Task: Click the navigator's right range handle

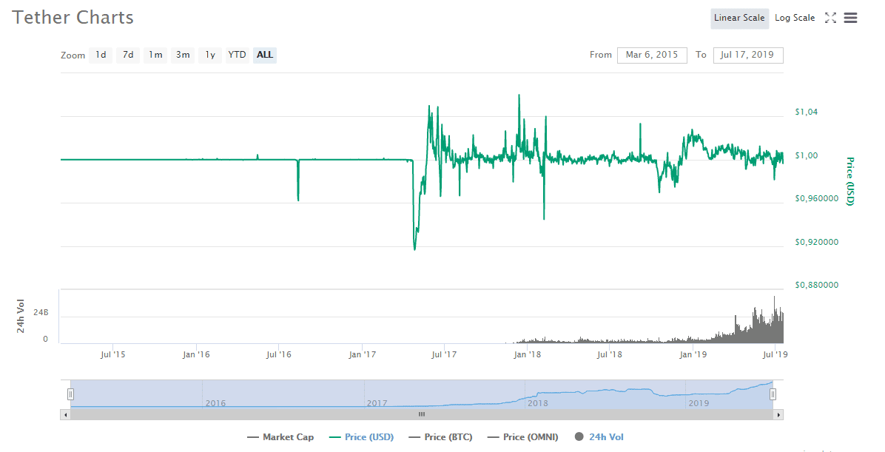Action: (773, 394)
